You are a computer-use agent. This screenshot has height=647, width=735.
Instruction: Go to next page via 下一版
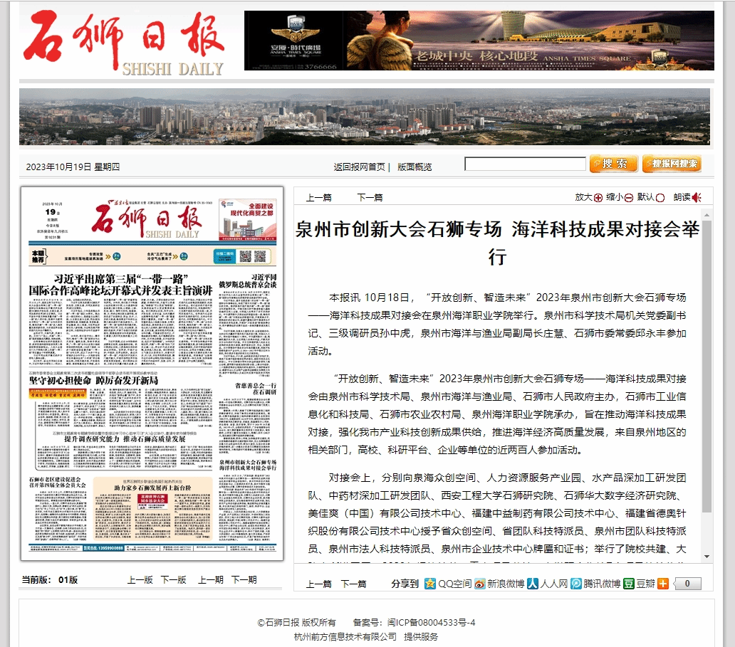(x=173, y=579)
